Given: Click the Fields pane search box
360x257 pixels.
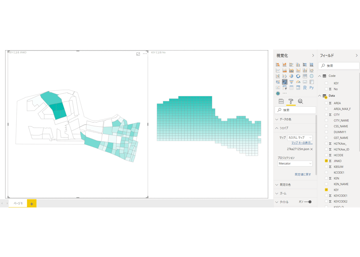Looking at the screenshot, I should point(339,66).
